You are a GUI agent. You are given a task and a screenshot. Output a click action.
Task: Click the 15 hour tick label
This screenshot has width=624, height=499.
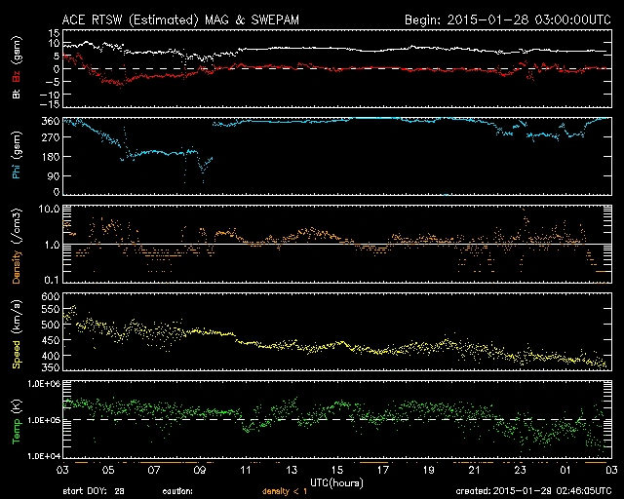337,470
